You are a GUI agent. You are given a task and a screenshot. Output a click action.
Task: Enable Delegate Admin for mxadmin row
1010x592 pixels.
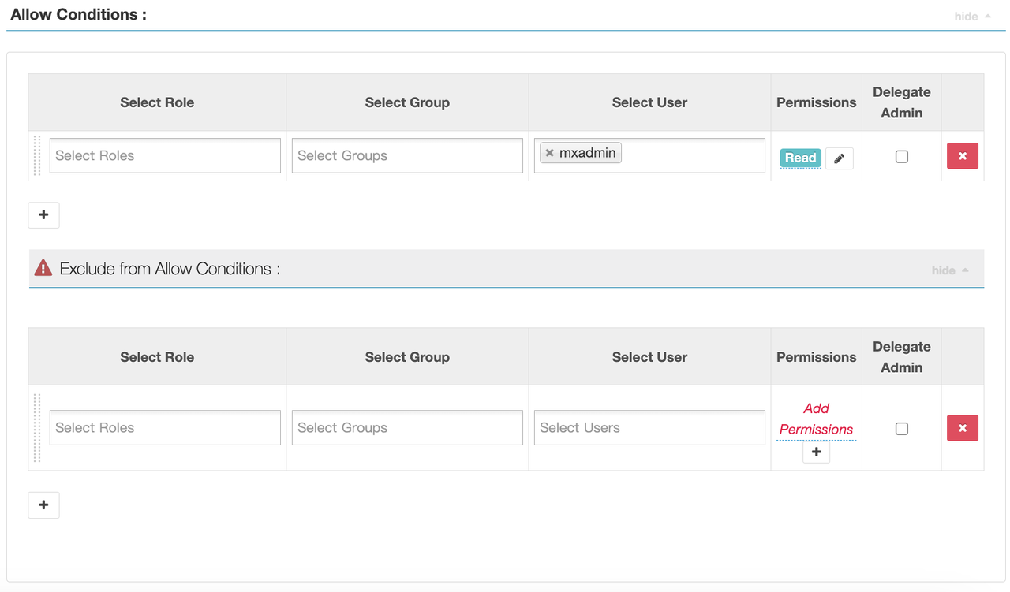coord(902,157)
